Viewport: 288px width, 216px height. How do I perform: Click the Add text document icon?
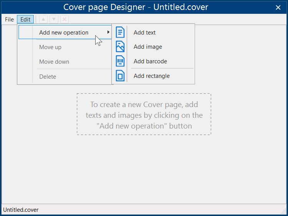pyautogui.click(x=120, y=32)
